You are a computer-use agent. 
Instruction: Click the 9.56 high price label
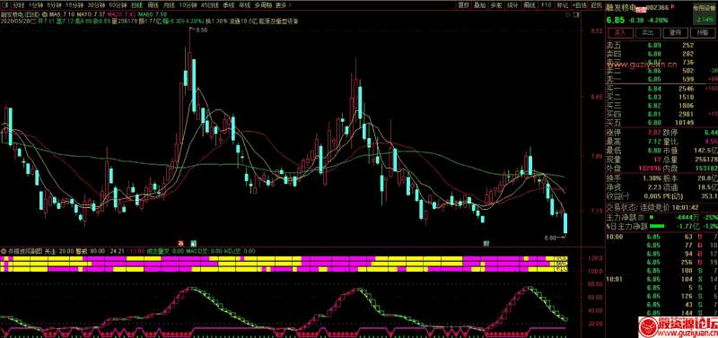201,30
